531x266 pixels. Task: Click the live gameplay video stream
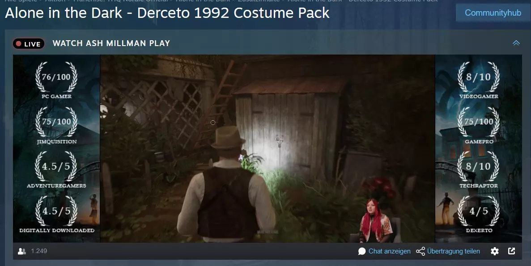(268, 148)
